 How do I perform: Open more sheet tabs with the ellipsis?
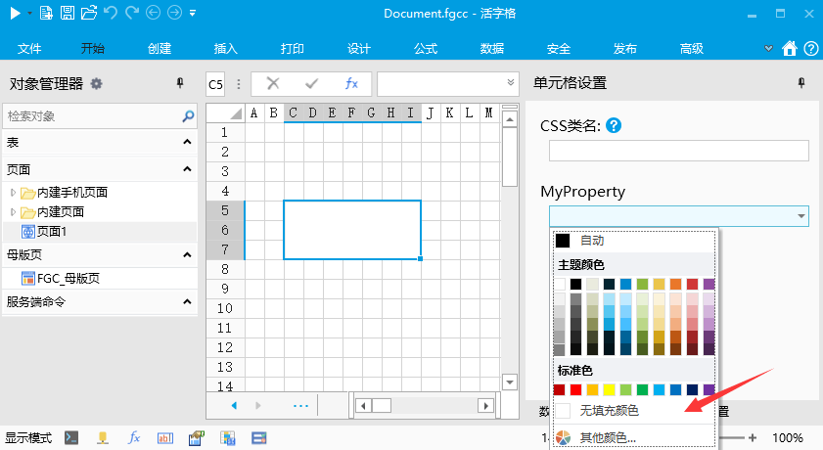[300, 405]
